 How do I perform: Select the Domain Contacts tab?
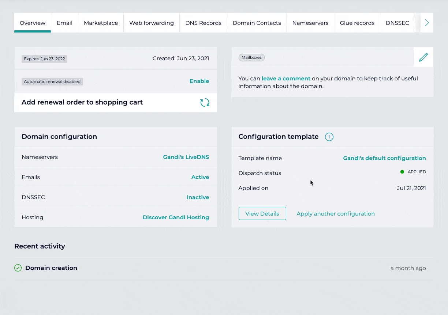(257, 23)
